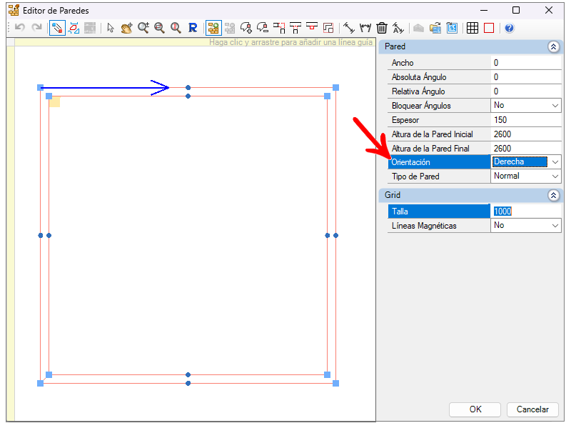The image size is (566, 423).
Task: Toggle the angle constraint tool icon
Action: (x=74, y=28)
